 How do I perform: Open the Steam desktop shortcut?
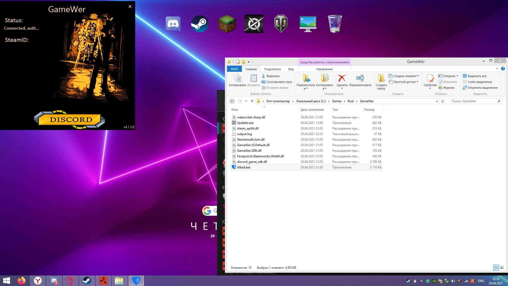pos(200,24)
